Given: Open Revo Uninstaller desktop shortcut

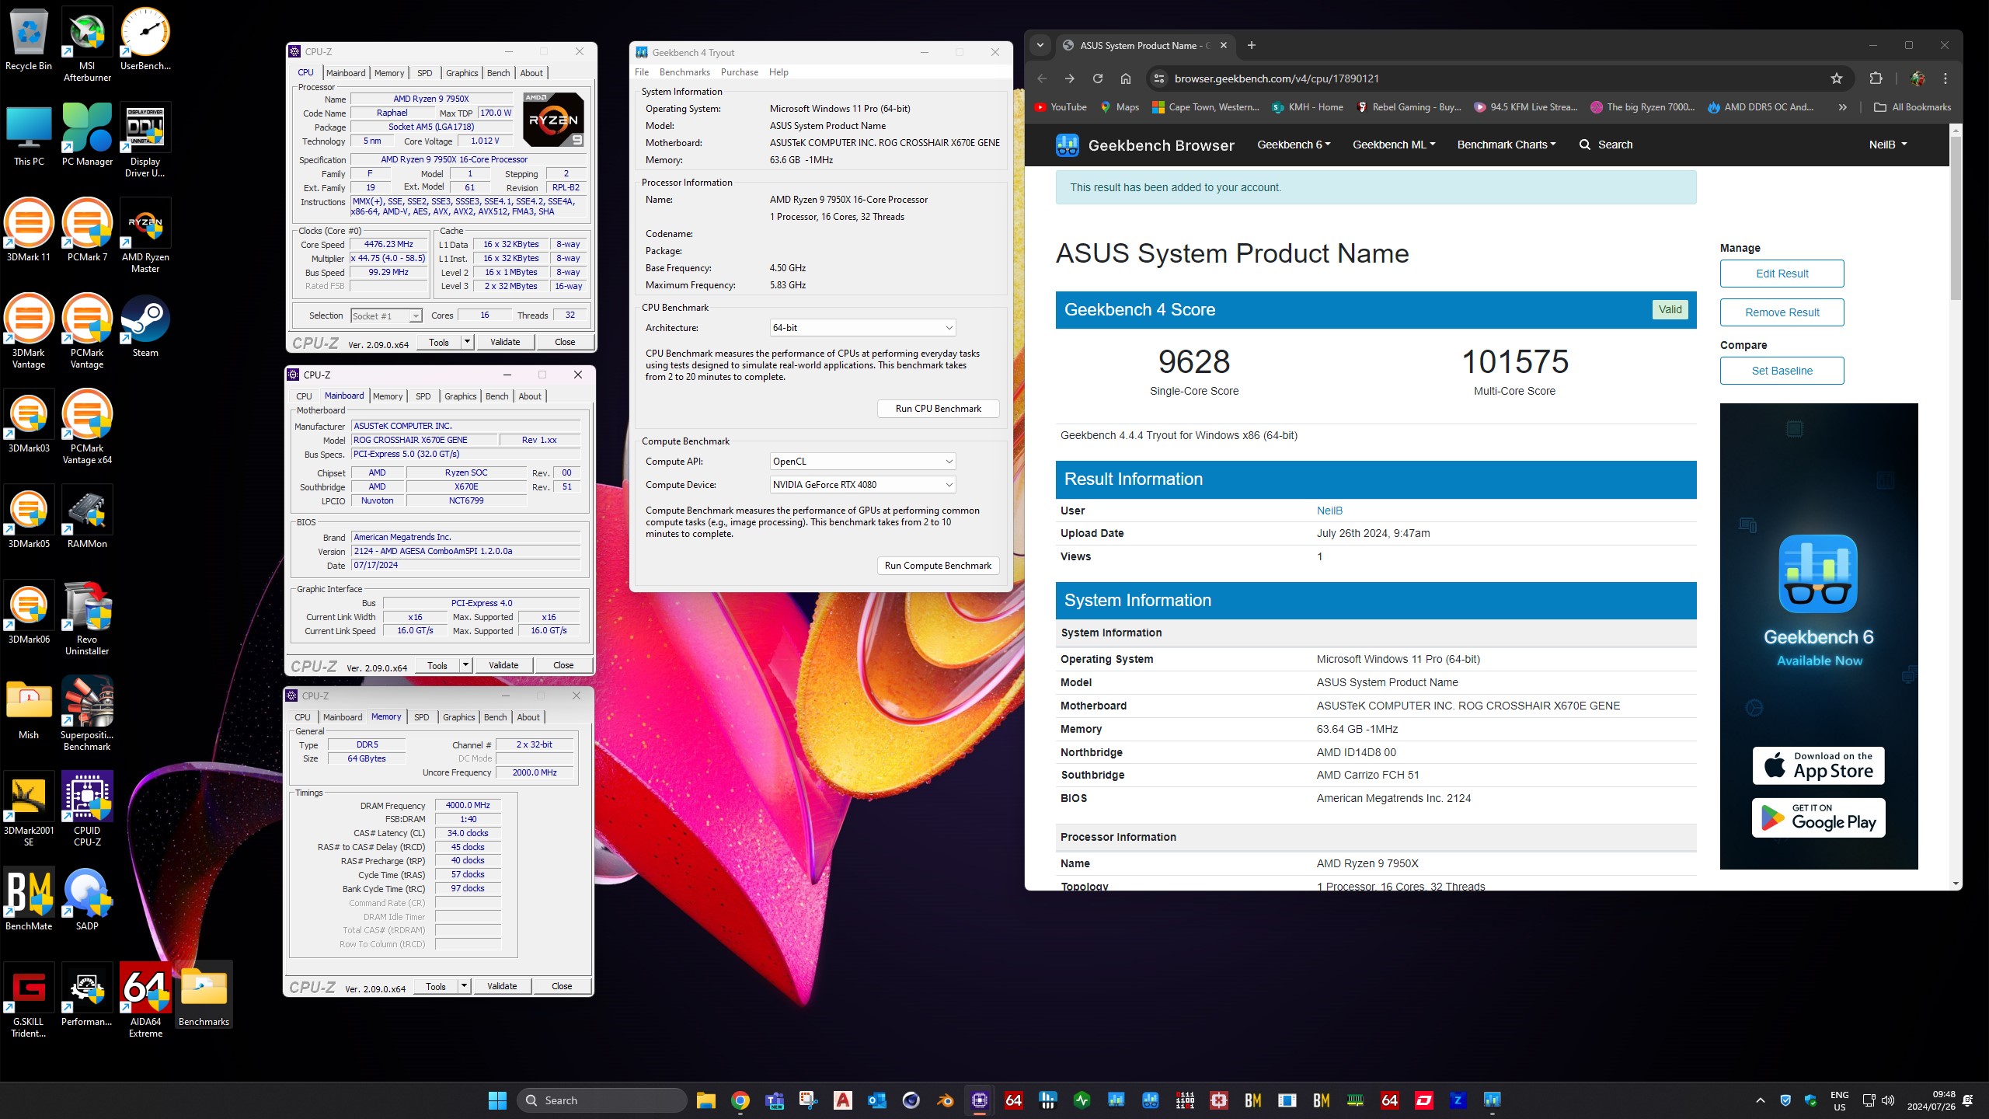Looking at the screenshot, I should point(87,618).
